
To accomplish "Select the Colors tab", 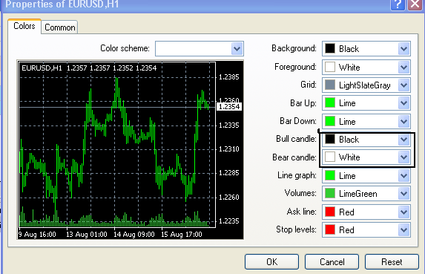I will click(24, 26).
